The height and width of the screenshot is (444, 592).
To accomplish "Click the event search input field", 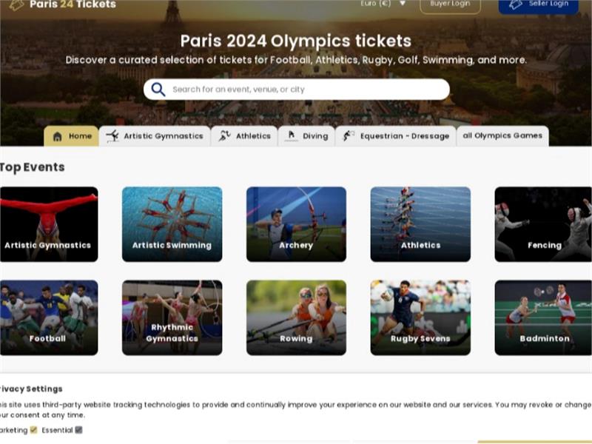I will [303, 90].
